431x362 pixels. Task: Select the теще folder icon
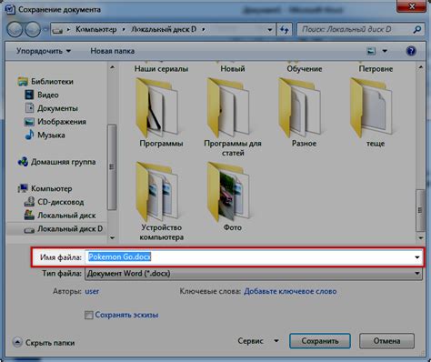pyautogui.click(x=371, y=107)
